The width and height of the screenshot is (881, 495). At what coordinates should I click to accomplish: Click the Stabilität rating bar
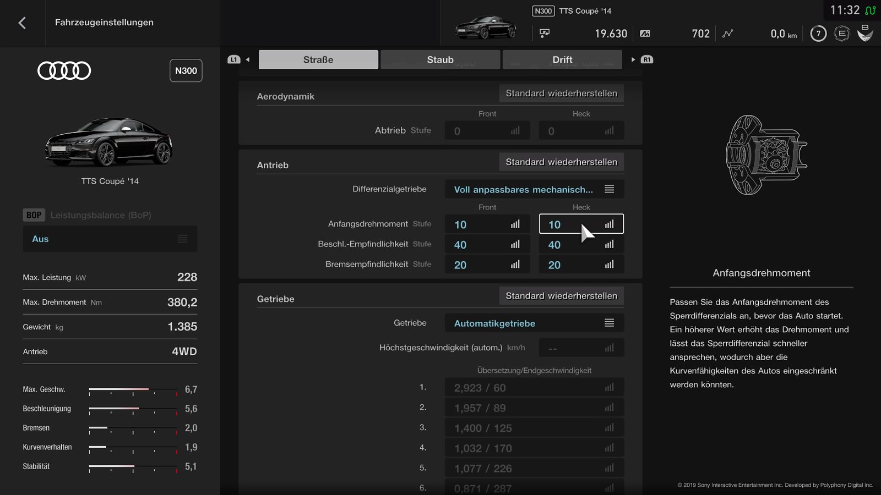pos(133,467)
